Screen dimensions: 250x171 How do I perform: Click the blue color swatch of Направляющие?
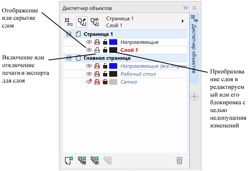(x=113, y=42)
